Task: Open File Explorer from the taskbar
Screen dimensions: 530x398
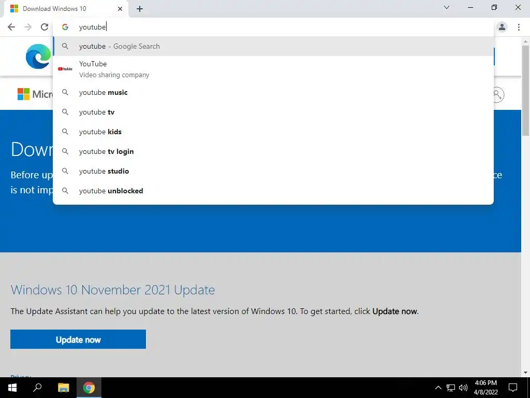Action: pos(63,388)
